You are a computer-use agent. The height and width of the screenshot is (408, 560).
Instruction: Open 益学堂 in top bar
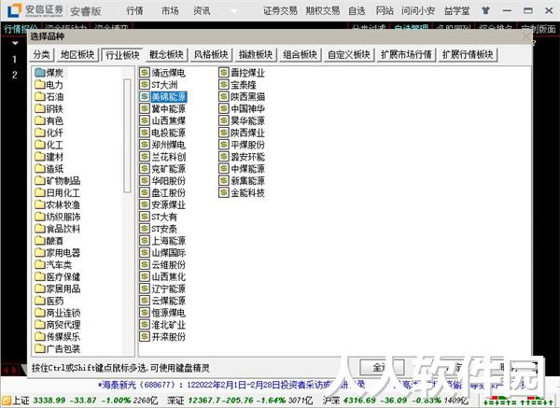[456, 11]
